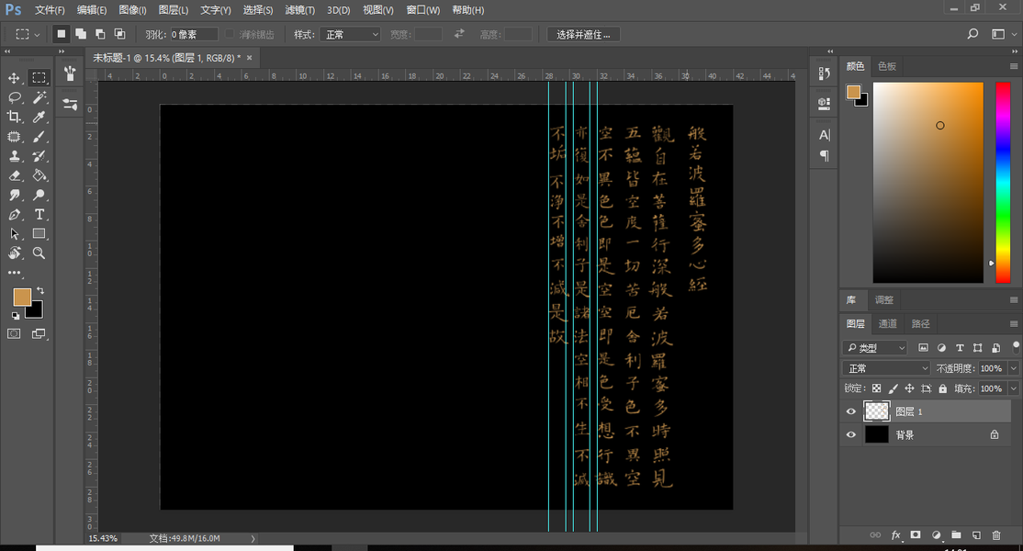Image resolution: width=1023 pixels, height=551 pixels.
Task: Select the Horizontal Type tool
Action: click(x=39, y=215)
